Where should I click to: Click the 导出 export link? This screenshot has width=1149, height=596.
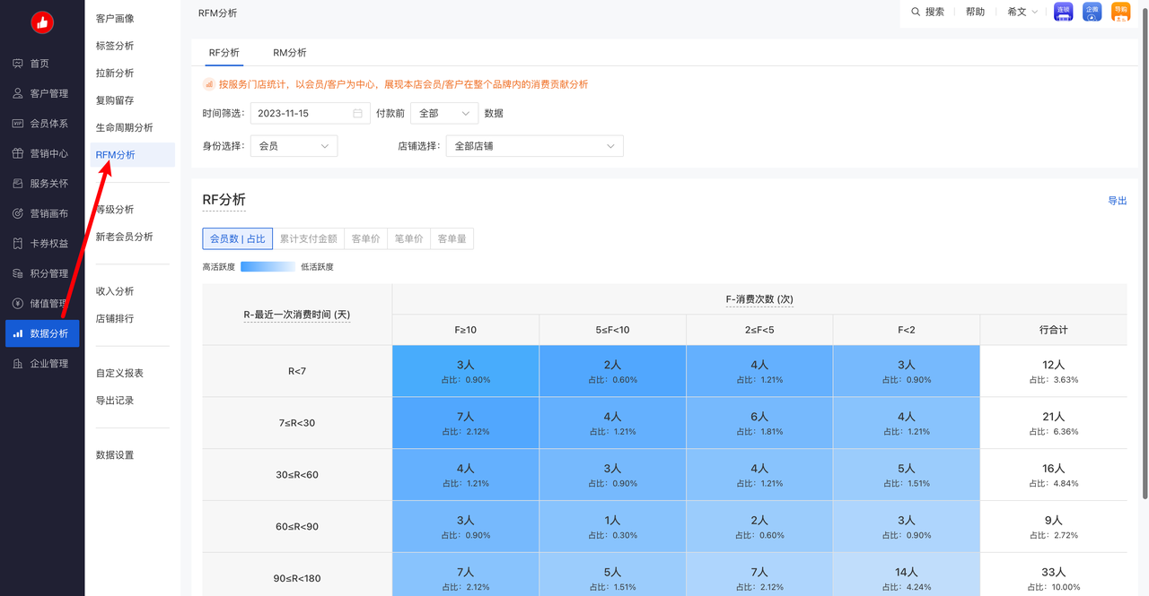[x=1117, y=201]
